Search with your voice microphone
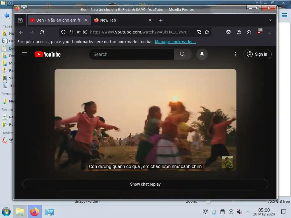Screen dimensions: 291x218 202,54
